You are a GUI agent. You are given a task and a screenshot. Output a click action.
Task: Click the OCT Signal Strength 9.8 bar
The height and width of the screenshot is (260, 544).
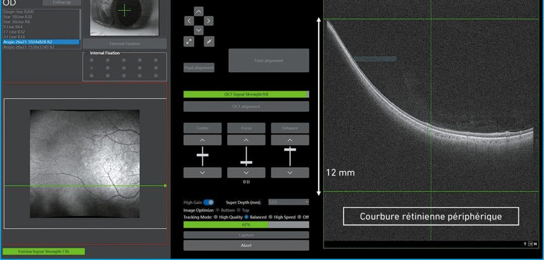246,94
